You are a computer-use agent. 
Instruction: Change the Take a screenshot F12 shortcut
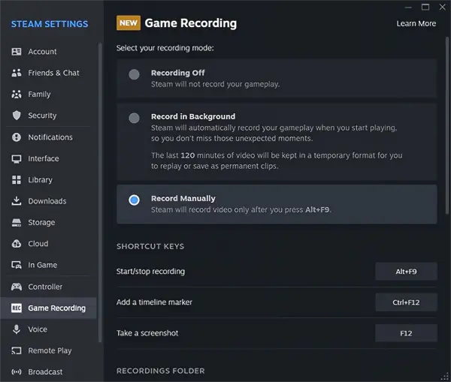click(406, 333)
